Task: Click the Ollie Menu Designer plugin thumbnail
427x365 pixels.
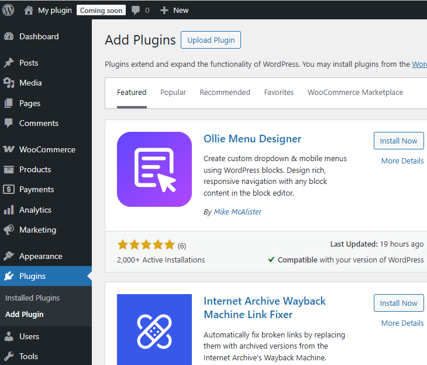Action: click(154, 169)
